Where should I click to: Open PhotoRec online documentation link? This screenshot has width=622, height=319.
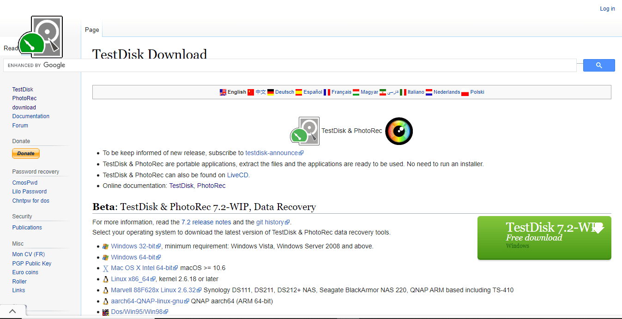click(x=211, y=186)
